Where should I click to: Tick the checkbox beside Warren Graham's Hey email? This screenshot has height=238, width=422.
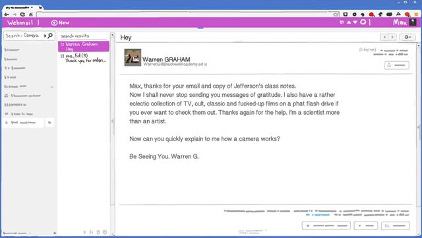(63, 44)
